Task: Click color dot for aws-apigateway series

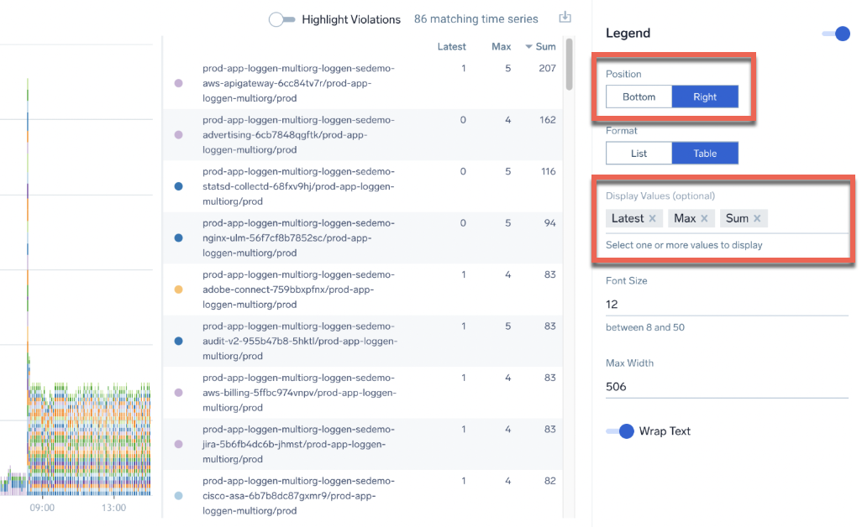Action: coord(178,83)
